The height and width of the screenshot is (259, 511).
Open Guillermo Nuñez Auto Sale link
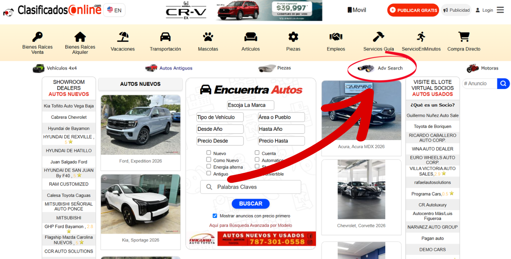pos(432,115)
